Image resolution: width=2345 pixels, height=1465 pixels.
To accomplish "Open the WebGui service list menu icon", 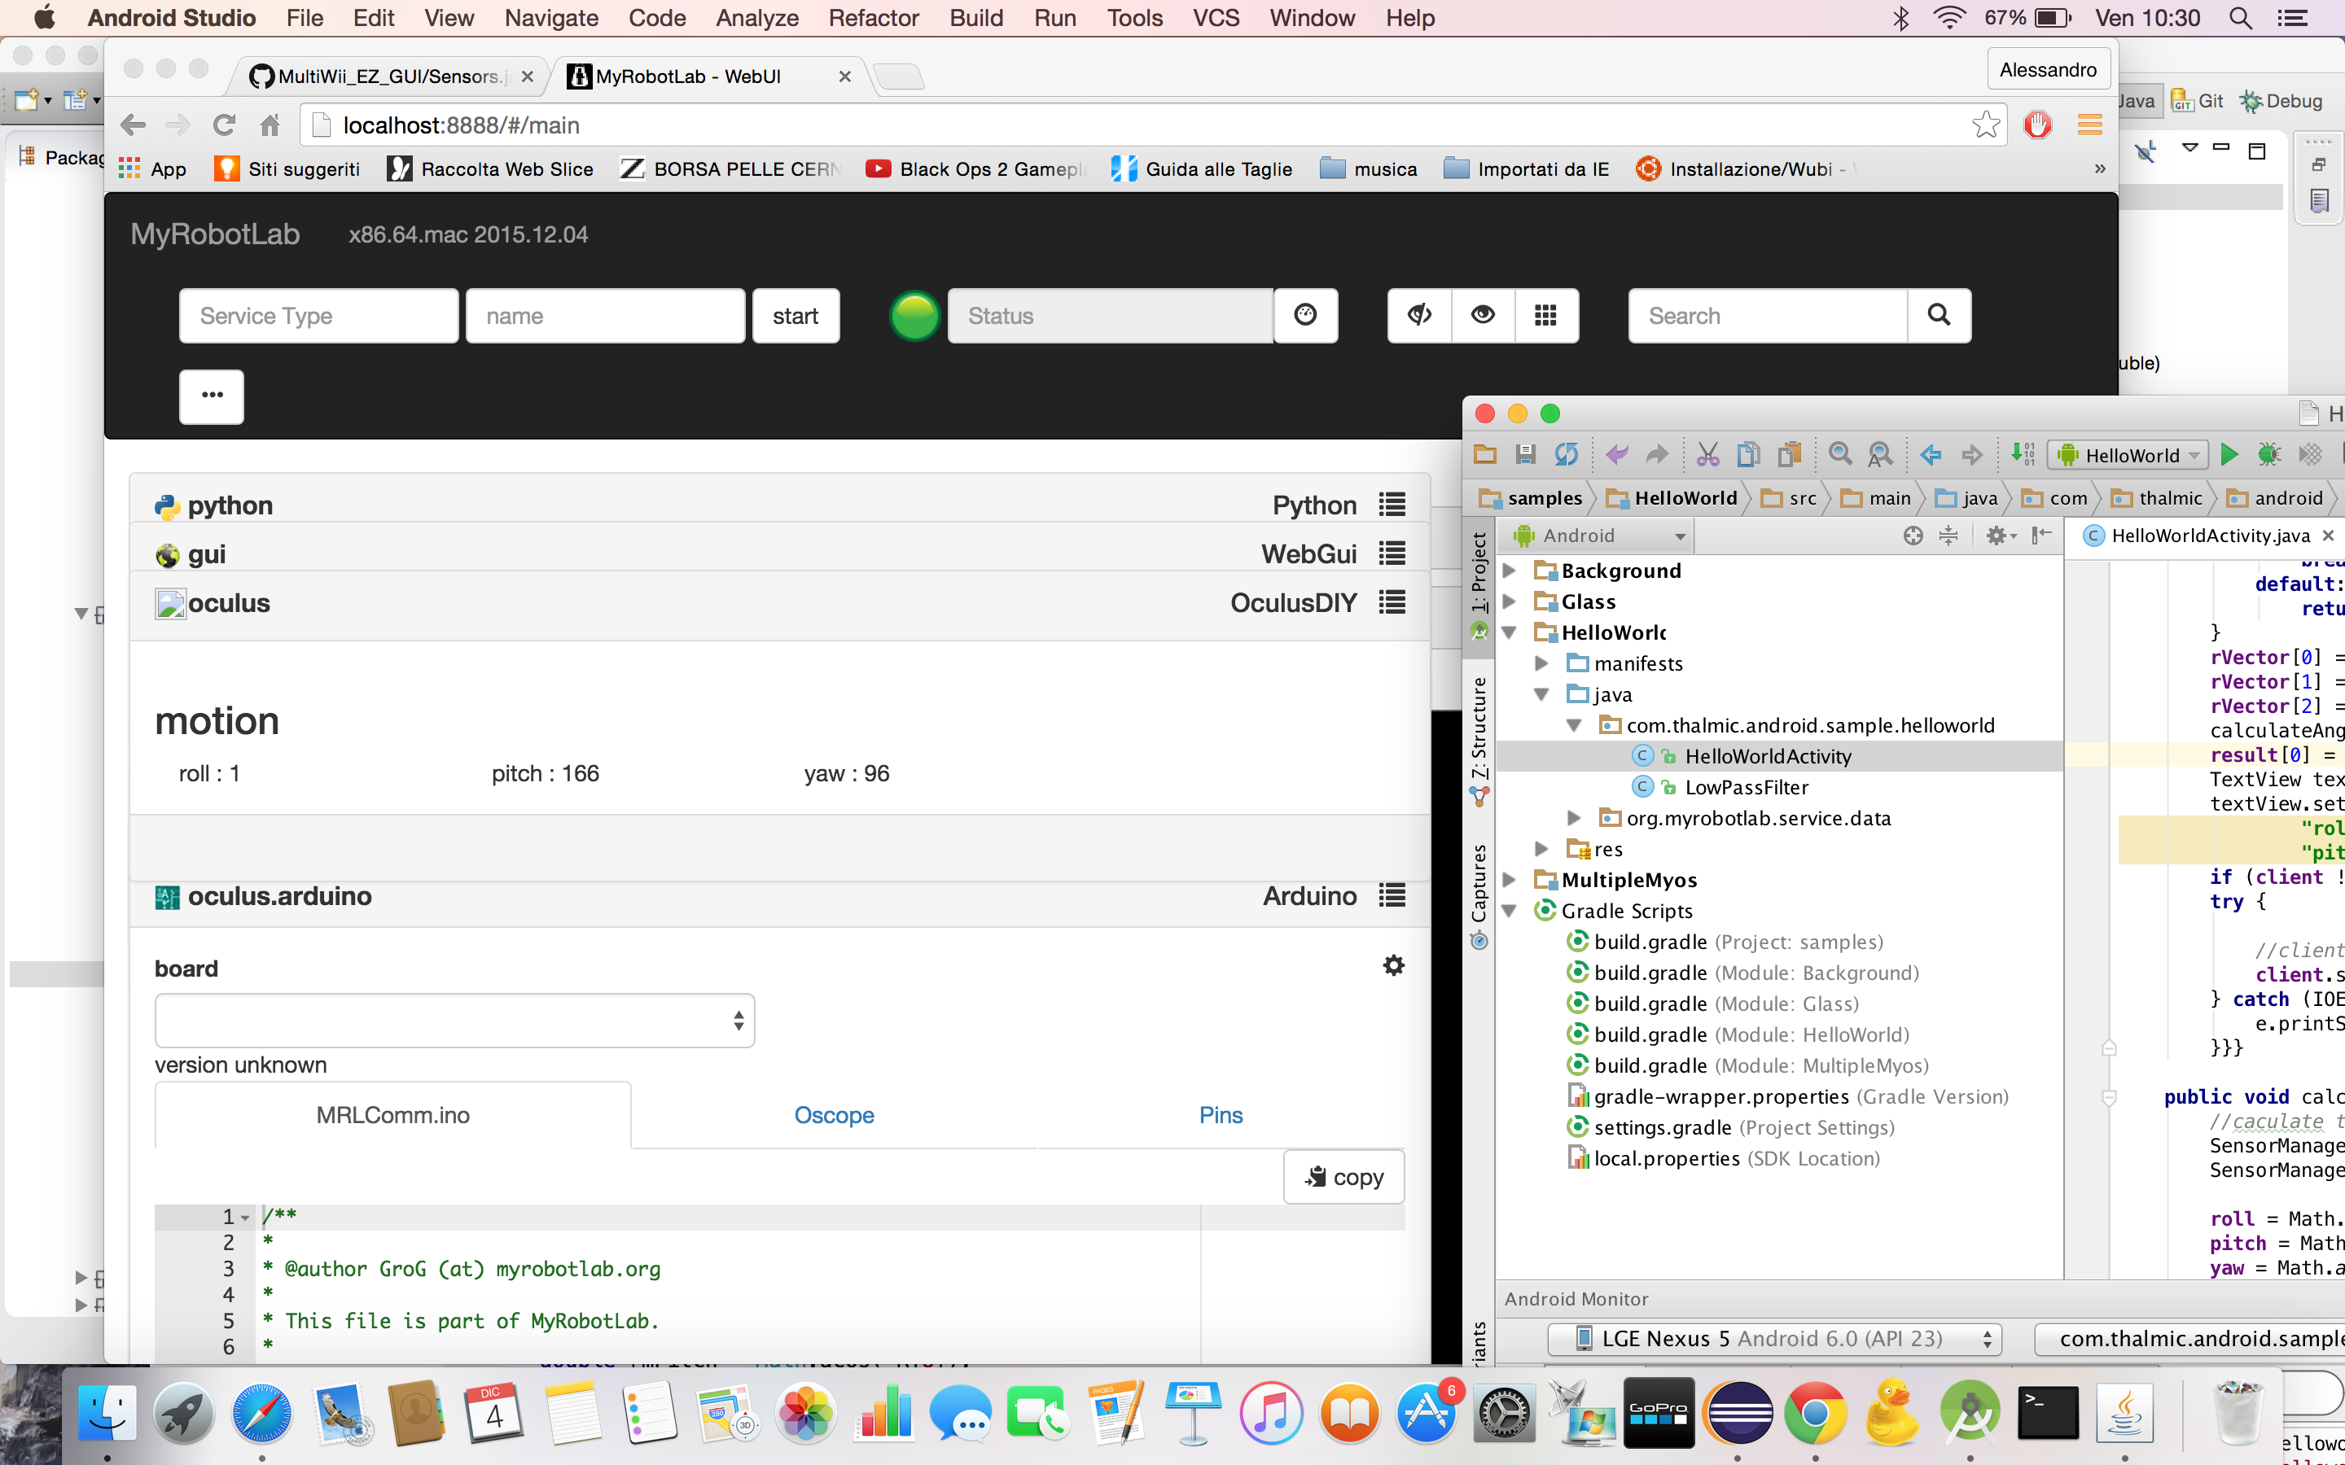I will tap(1392, 553).
